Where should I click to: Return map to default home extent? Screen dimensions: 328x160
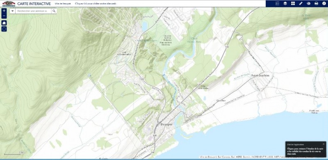(4, 23)
